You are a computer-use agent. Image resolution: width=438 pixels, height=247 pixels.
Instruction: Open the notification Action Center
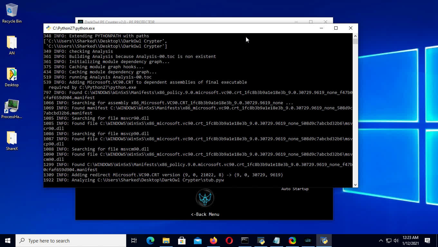coord(427,241)
